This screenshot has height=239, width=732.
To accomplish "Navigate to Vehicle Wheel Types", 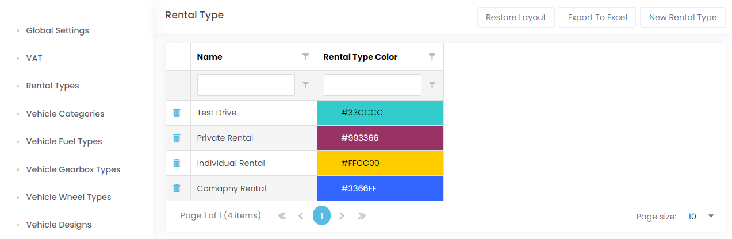I will (68, 197).
